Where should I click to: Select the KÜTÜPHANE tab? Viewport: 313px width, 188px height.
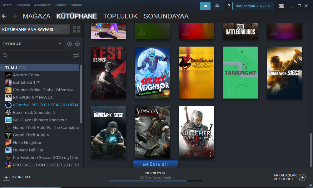(x=77, y=16)
